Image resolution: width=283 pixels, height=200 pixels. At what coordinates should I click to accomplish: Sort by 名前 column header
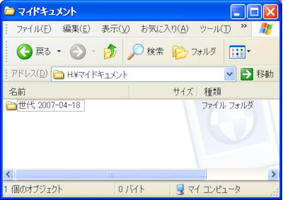pyautogui.click(x=66, y=92)
